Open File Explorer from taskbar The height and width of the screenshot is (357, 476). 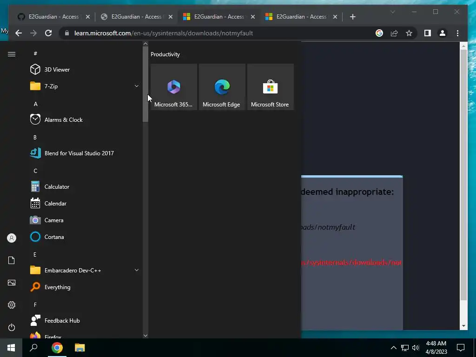(x=80, y=348)
